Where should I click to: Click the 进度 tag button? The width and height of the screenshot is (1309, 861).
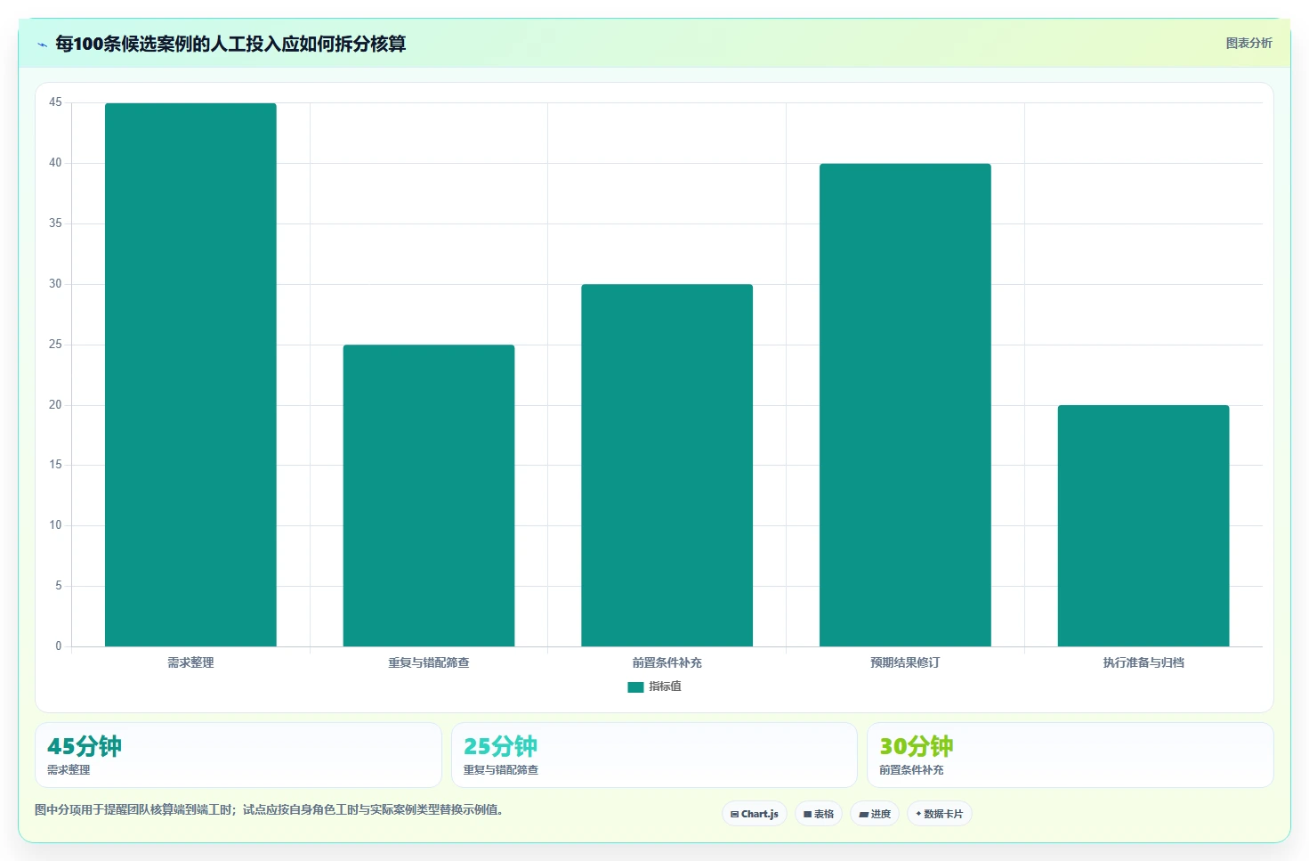(875, 814)
